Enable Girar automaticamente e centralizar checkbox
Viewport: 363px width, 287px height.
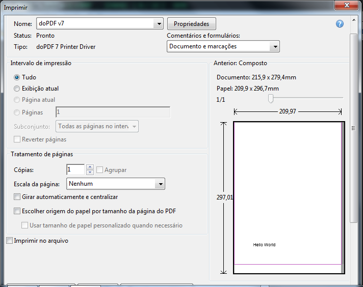pyautogui.click(x=17, y=197)
